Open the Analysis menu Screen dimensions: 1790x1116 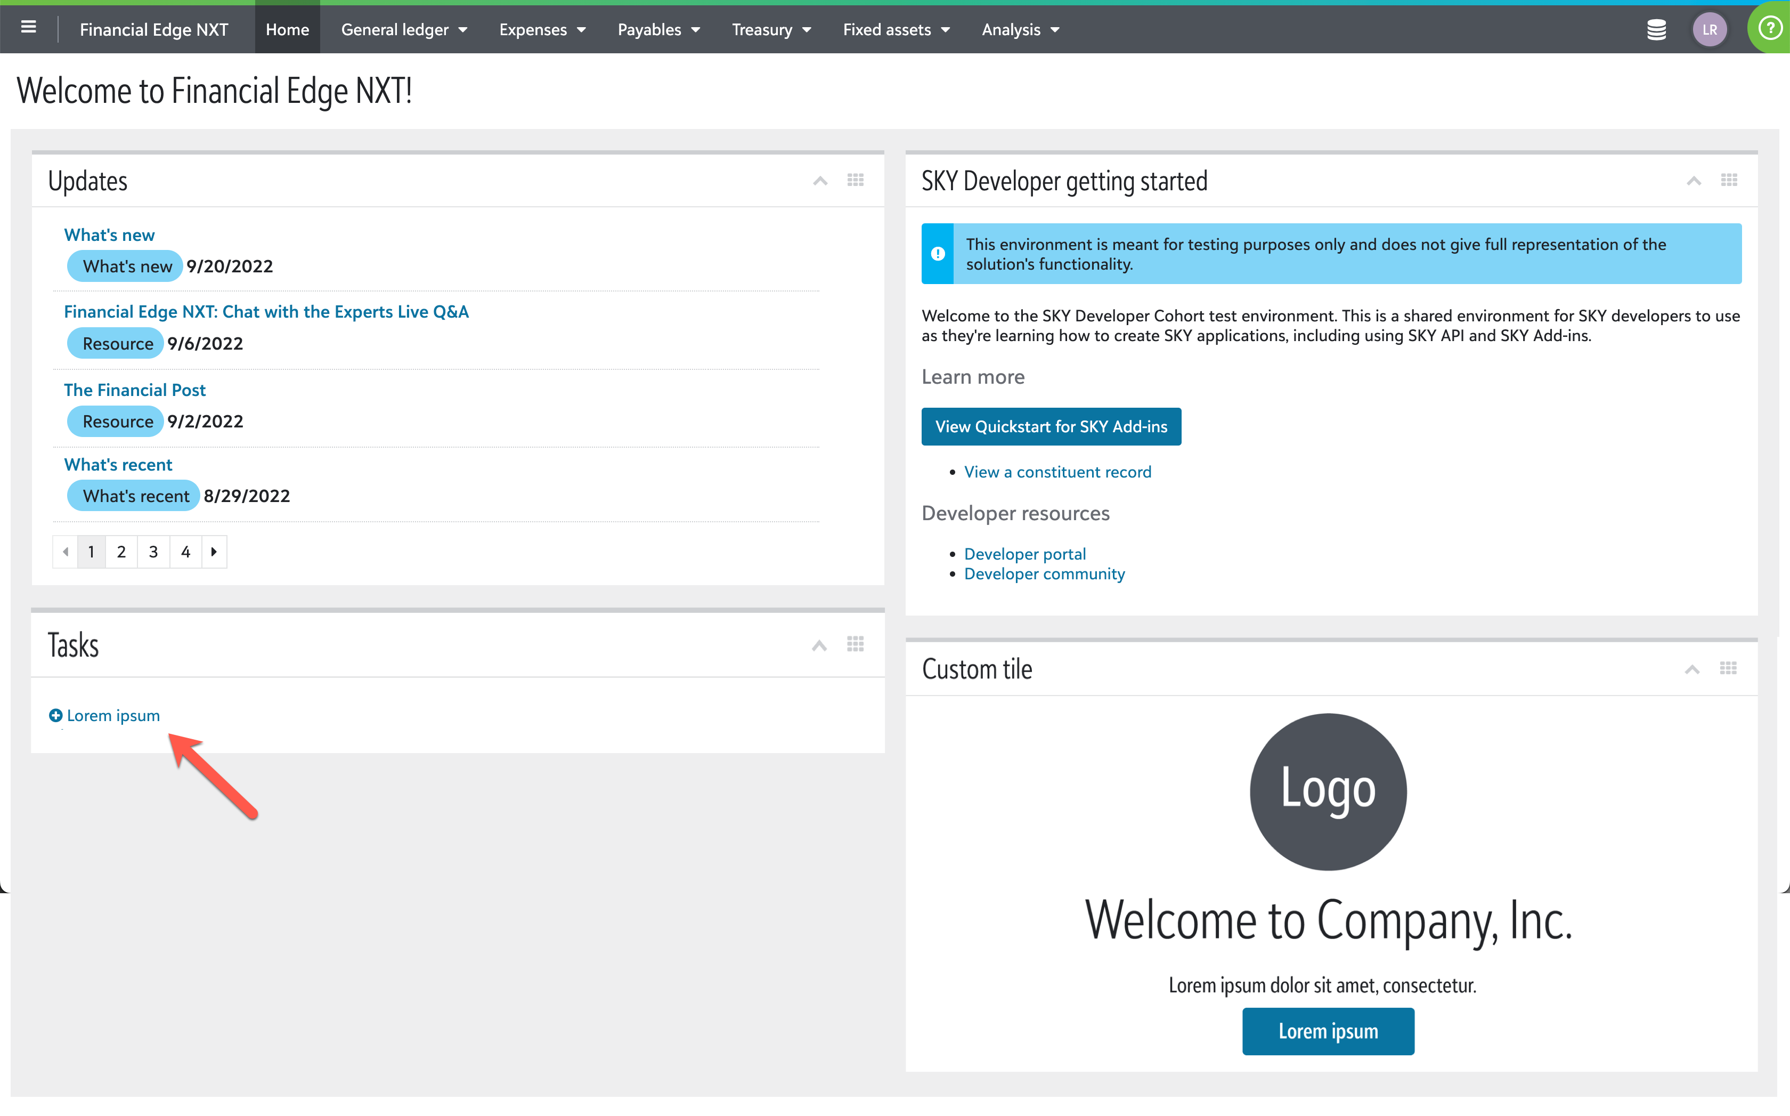(1020, 29)
